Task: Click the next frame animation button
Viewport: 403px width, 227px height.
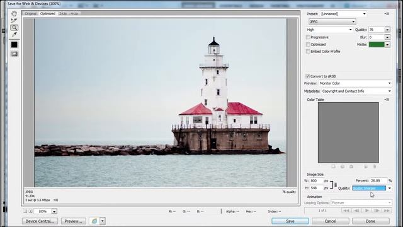Action: [377, 211]
